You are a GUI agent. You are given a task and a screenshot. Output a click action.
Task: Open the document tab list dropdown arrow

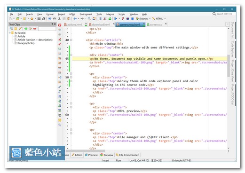(228, 24)
